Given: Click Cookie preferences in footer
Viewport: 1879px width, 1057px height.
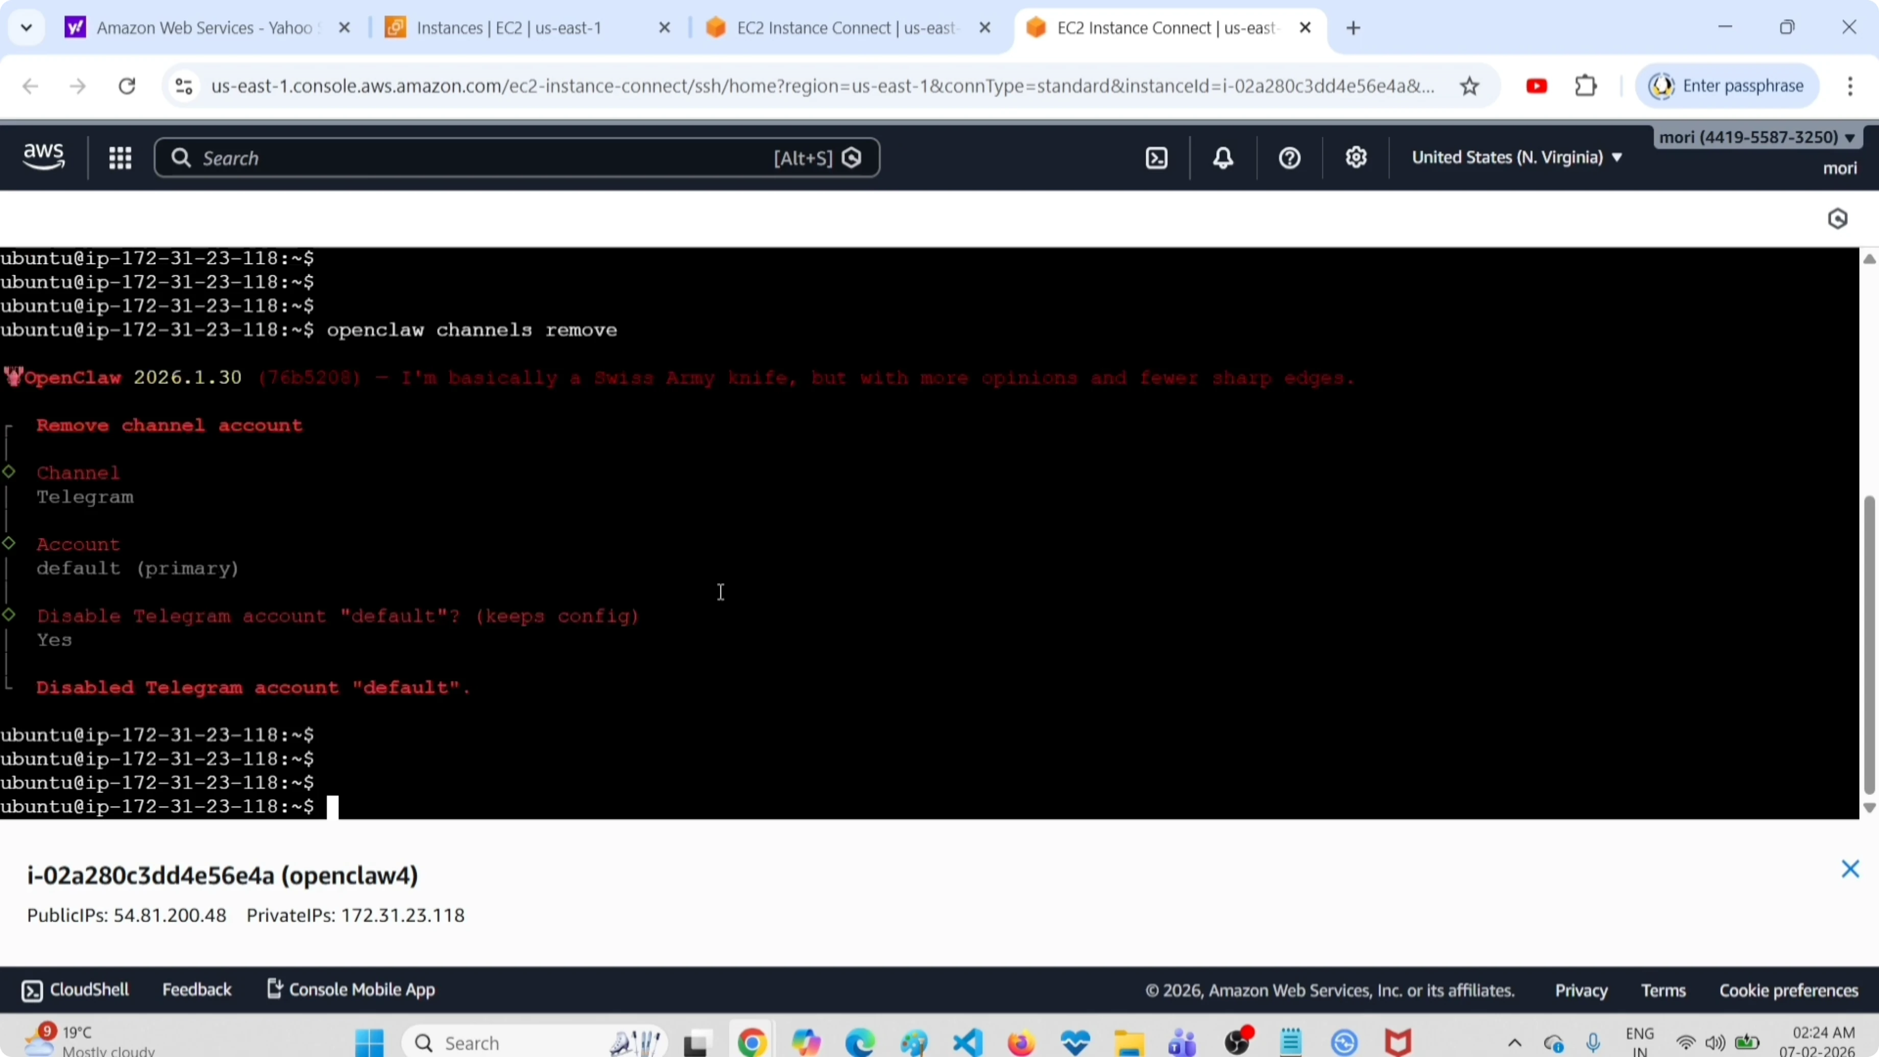Looking at the screenshot, I should [1789, 991].
